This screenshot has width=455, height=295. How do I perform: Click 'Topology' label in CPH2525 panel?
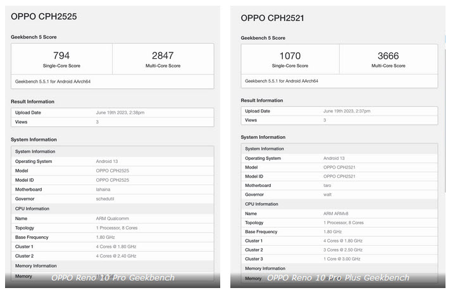[x=25, y=228]
